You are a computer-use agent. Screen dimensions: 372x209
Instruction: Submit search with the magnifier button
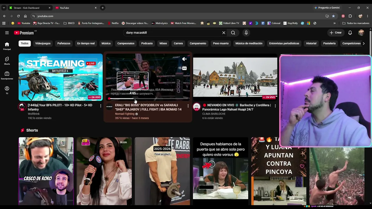tap(233, 33)
